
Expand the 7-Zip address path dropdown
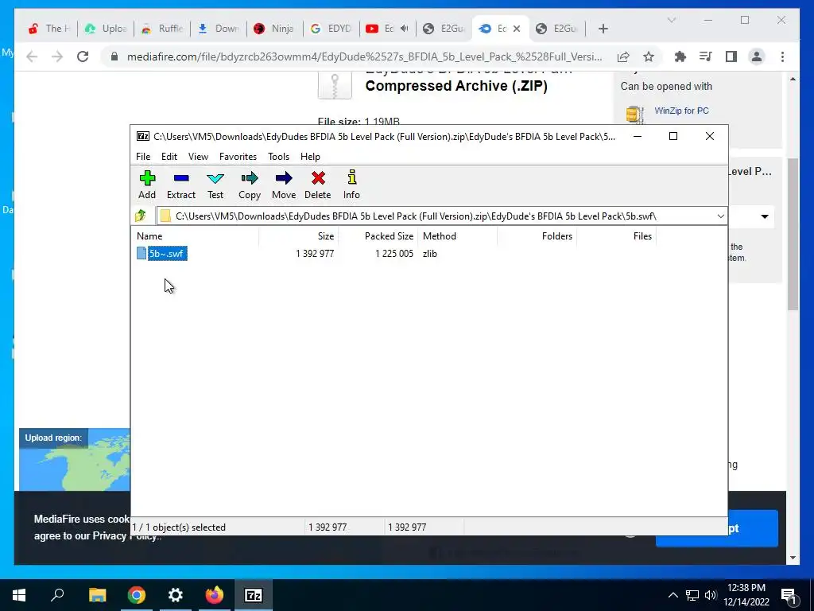[x=720, y=216]
